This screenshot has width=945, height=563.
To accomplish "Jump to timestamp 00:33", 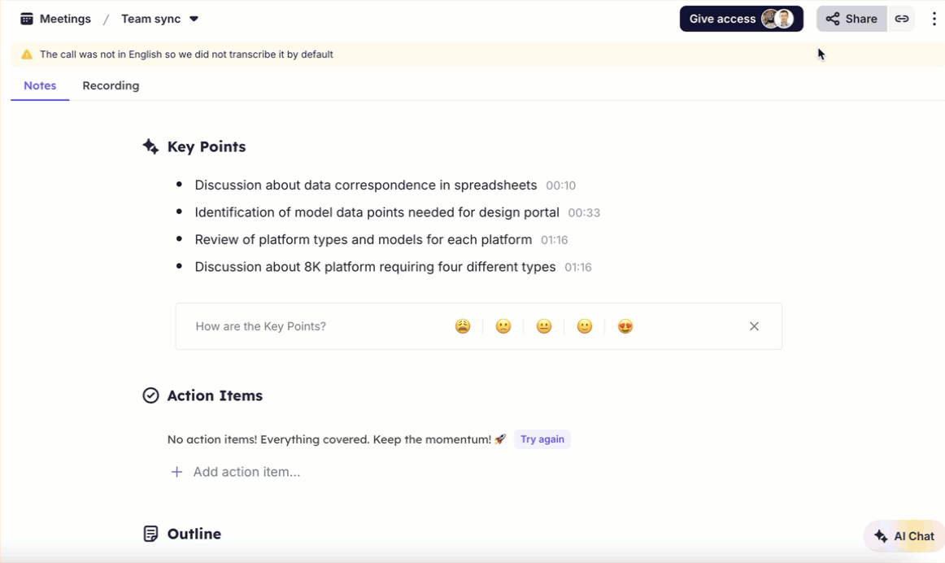I will [584, 213].
